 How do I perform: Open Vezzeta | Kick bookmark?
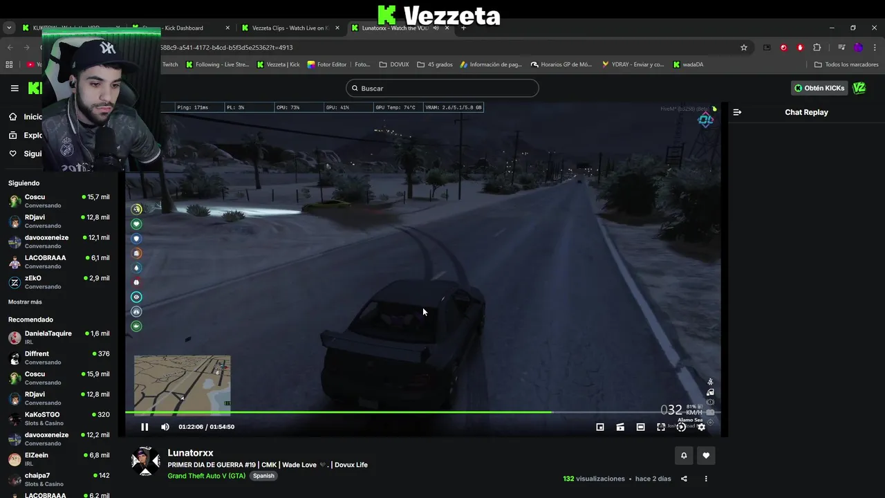point(278,64)
